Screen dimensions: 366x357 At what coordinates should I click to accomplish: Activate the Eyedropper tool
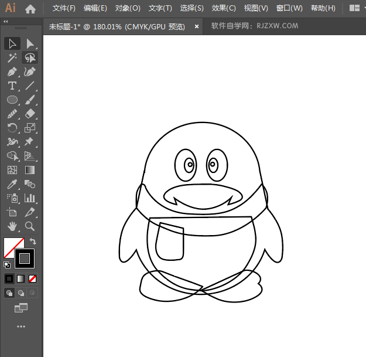click(12, 184)
